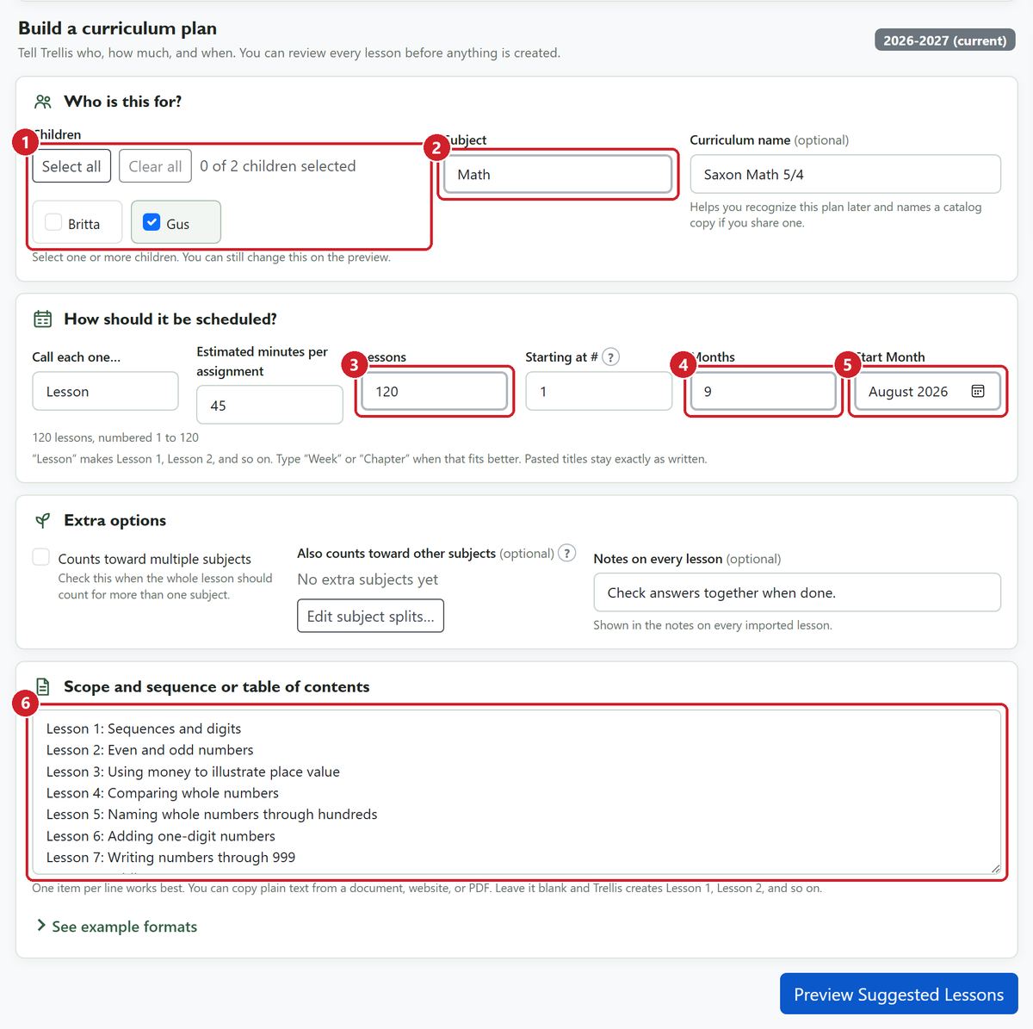Click the Curriculum name field
Screen dimensions: 1033x1029
[x=845, y=174]
